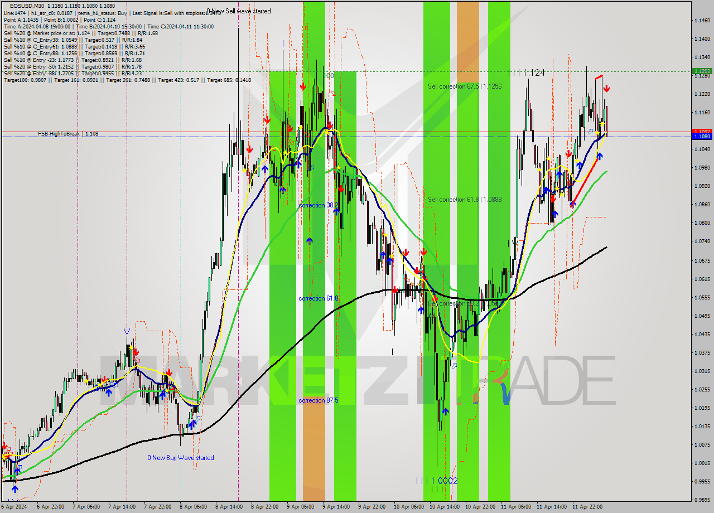Click the 1.0435 price axis label
The image size is (714, 513).
coord(702,334)
